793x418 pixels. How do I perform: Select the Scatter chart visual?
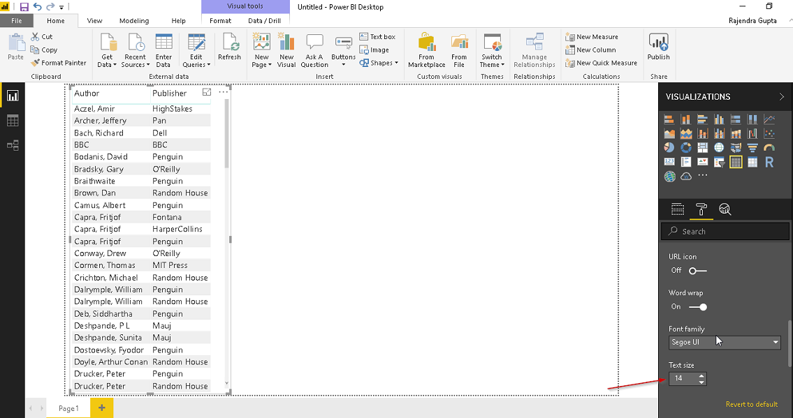coord(769,134)
